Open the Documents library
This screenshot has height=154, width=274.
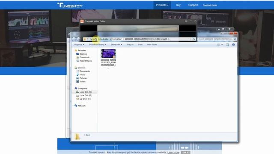click(85, 71)
